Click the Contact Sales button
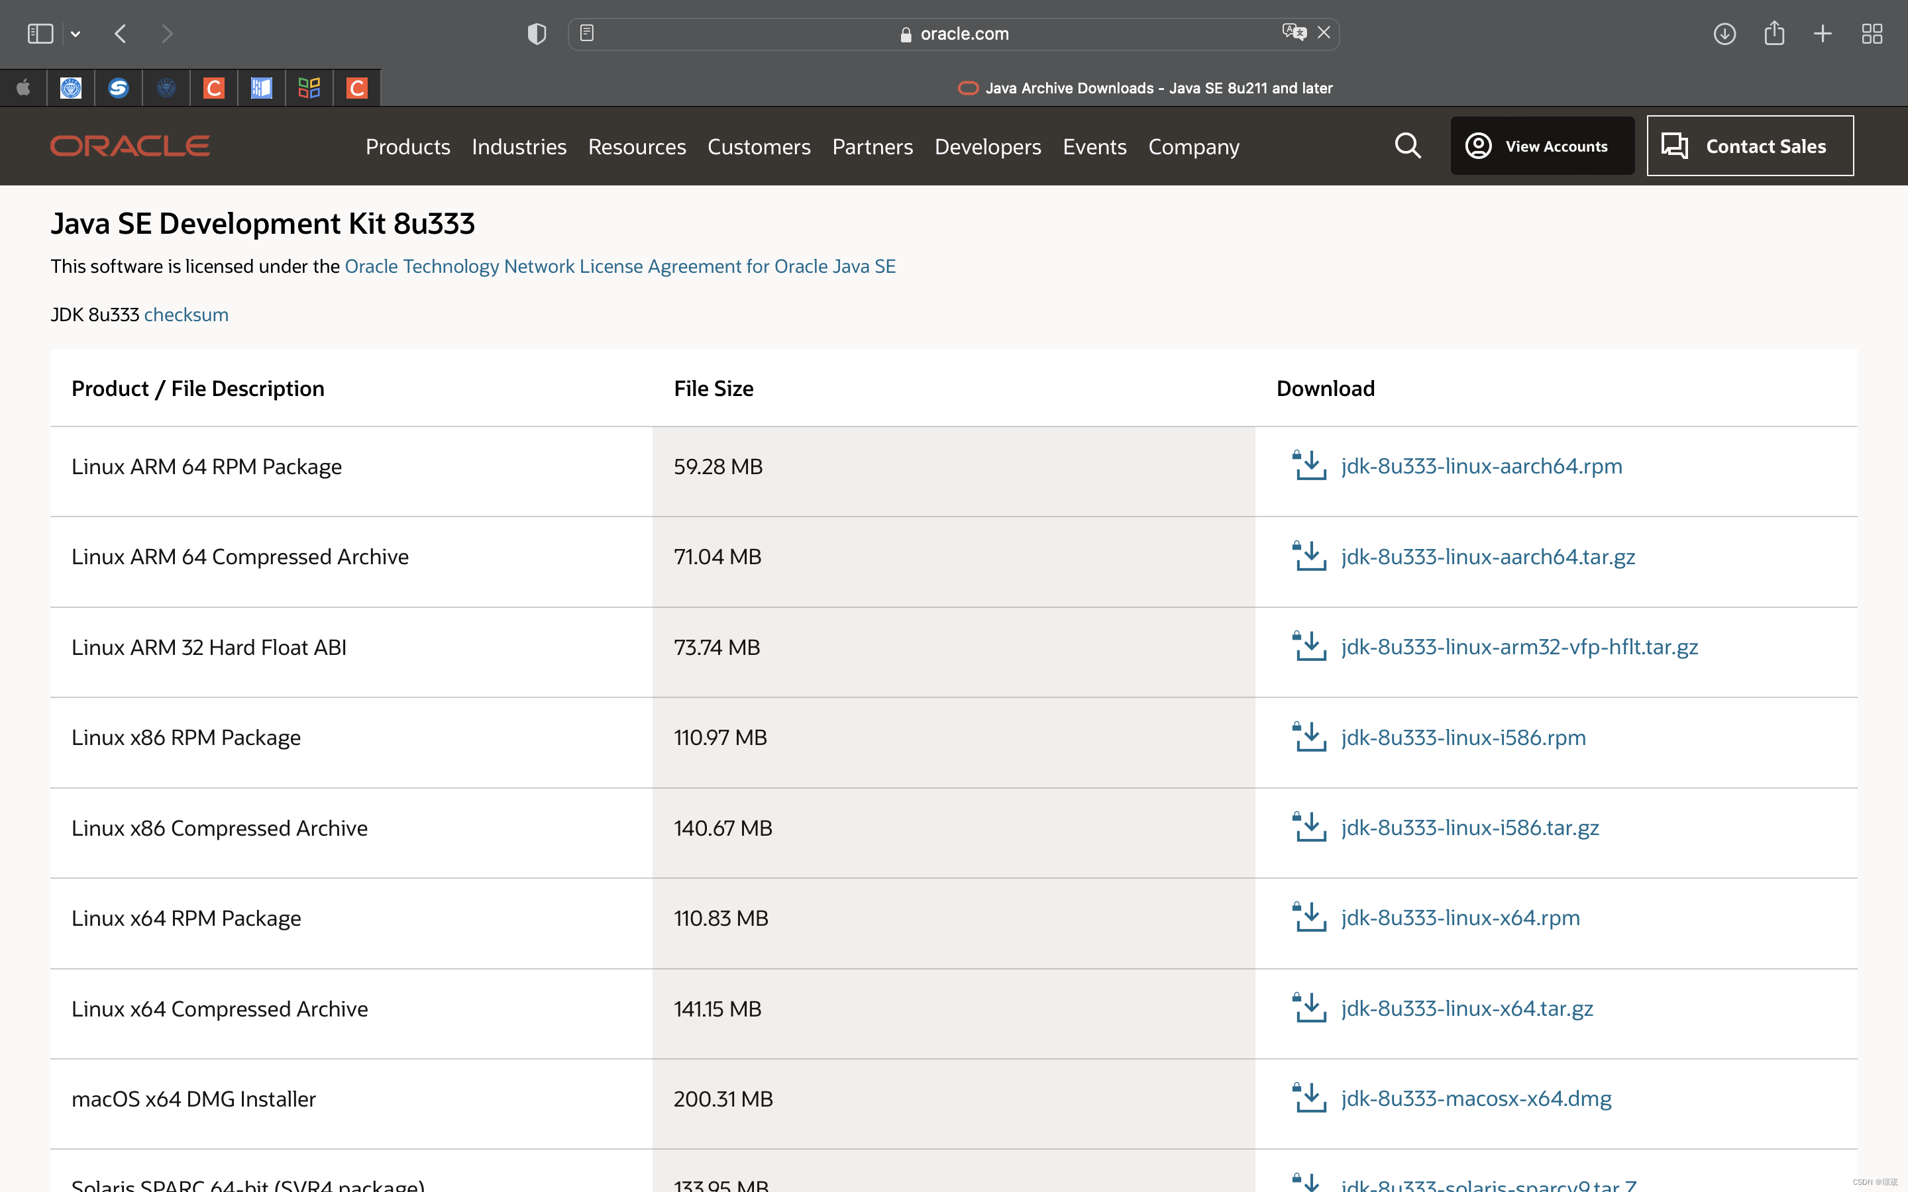Viewport: 1908px width, 1192px height. [x=1750, y=146]
